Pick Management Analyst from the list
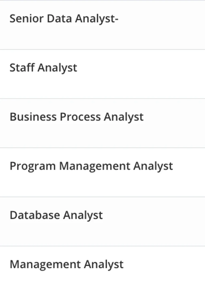205x286 pixels. [x=67, y=265]
